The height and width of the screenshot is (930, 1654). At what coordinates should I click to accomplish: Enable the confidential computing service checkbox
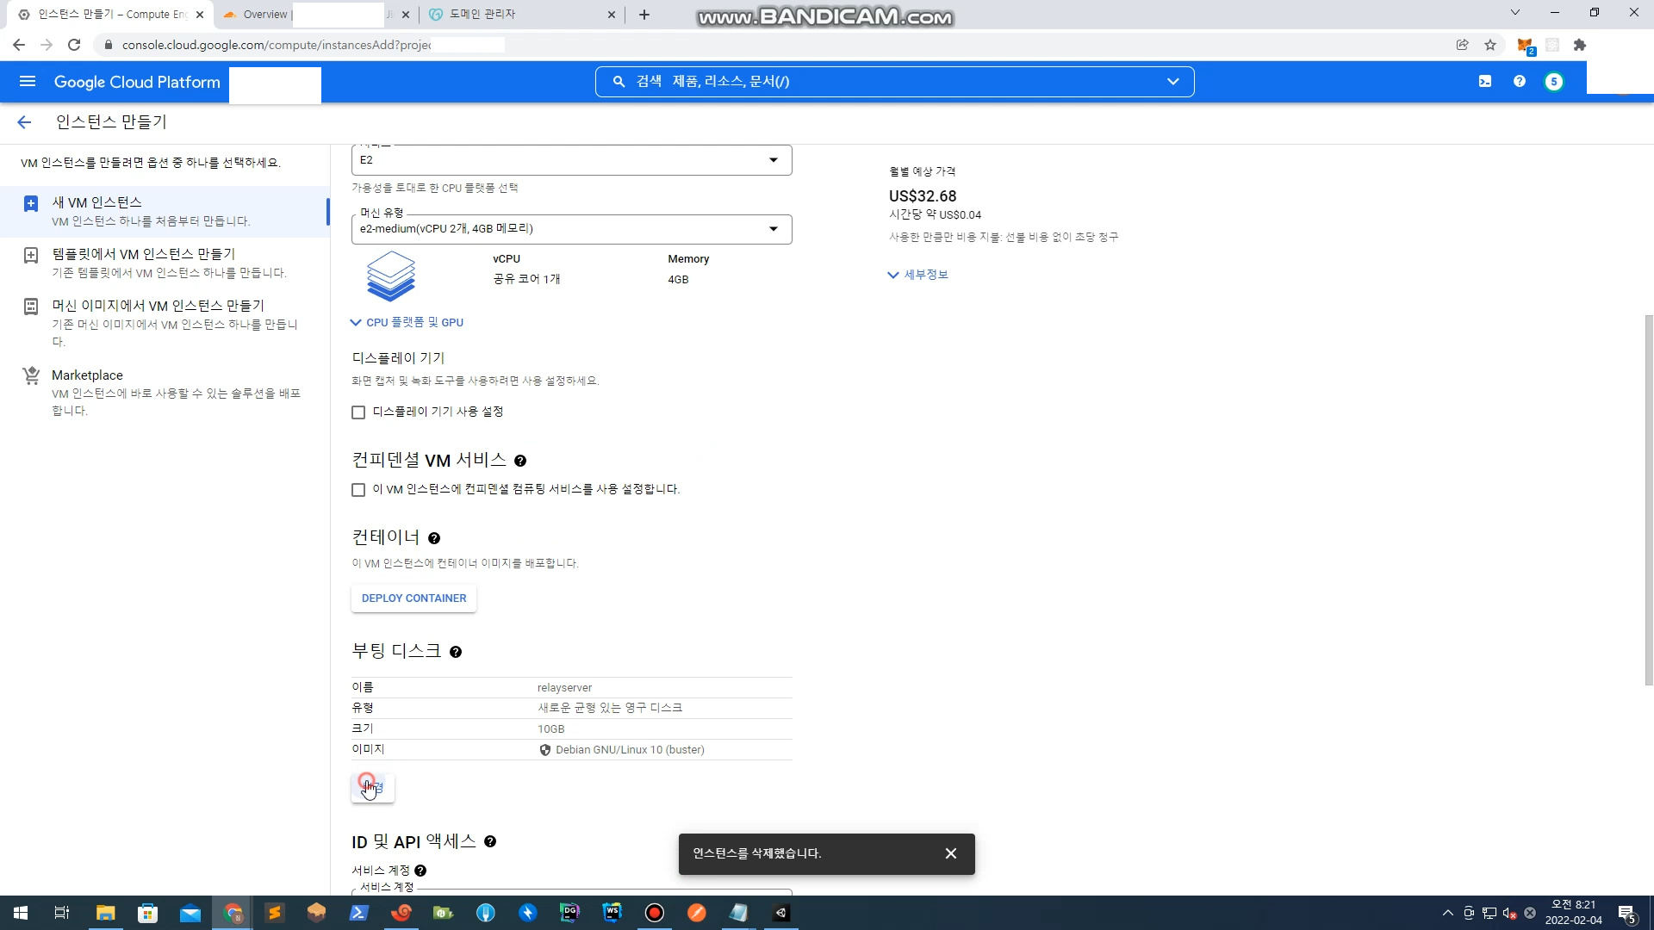358,490
